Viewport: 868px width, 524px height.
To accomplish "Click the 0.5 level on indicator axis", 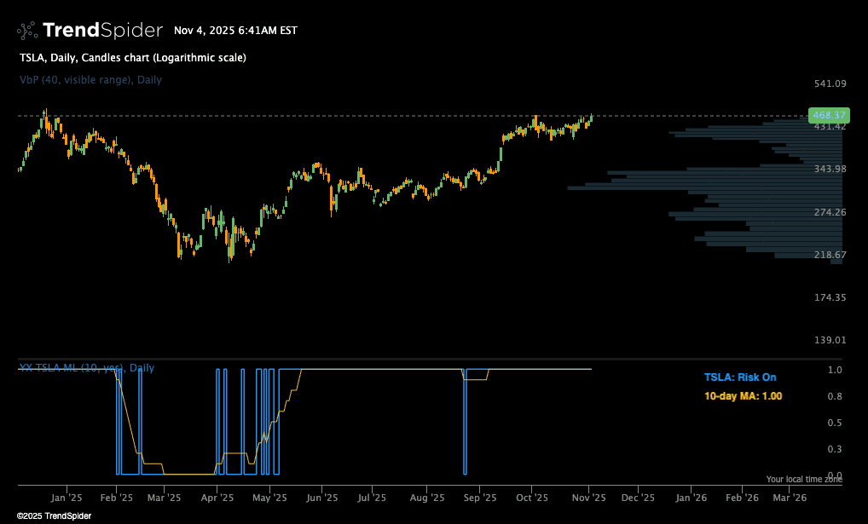I will [835, 423].
